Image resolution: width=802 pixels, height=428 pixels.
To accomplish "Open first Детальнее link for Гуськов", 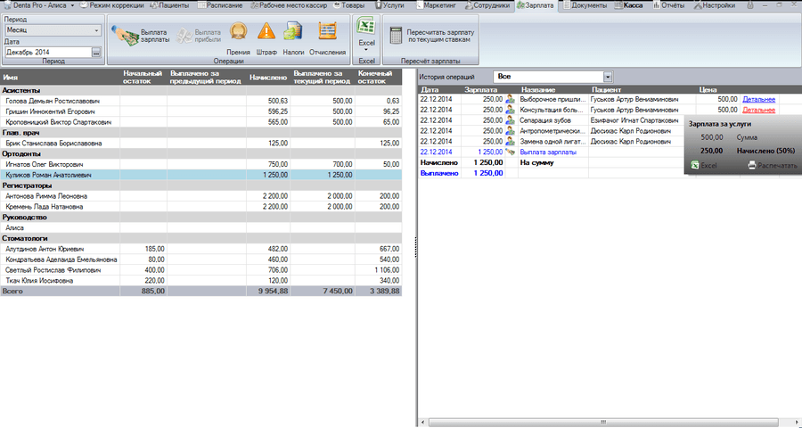I will coord(759,99).
